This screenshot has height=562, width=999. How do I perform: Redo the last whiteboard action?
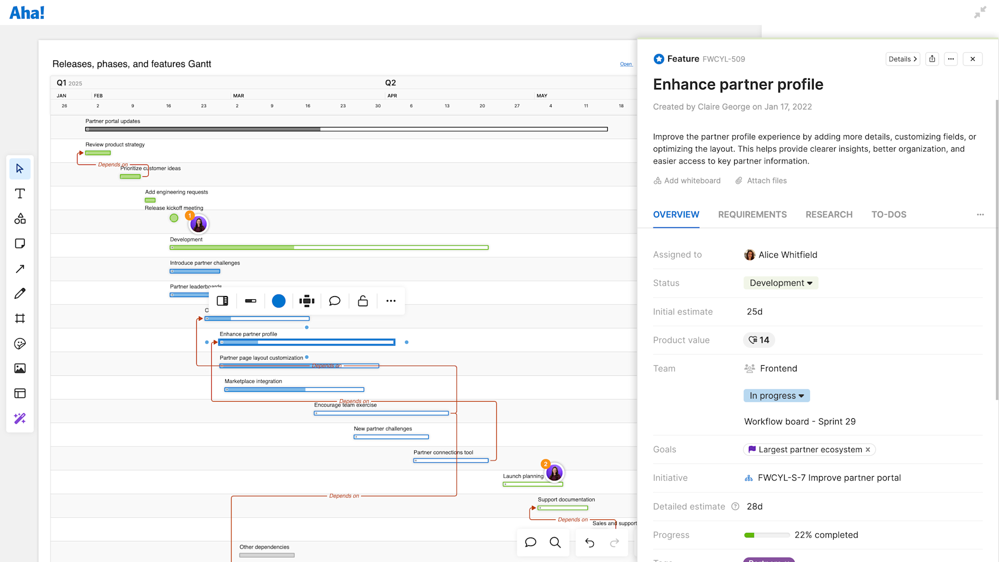pos(614,543)
